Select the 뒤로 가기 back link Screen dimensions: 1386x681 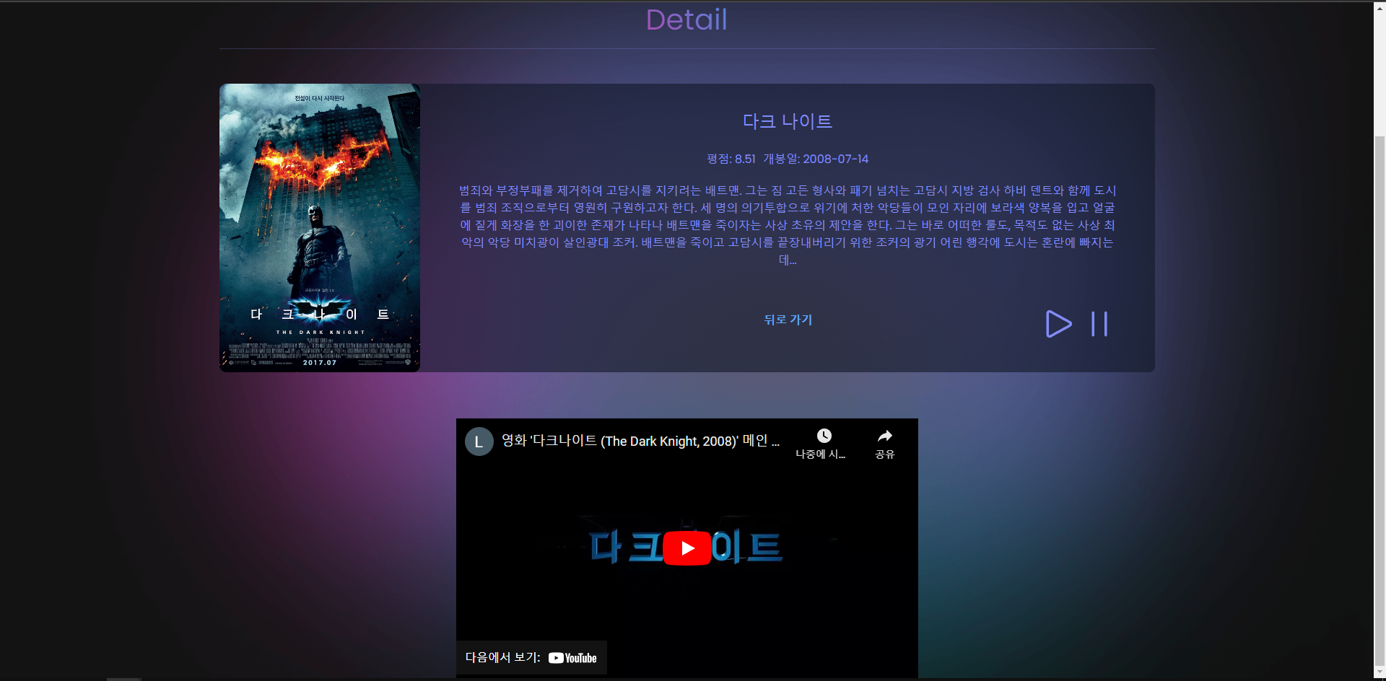[788, 320]
